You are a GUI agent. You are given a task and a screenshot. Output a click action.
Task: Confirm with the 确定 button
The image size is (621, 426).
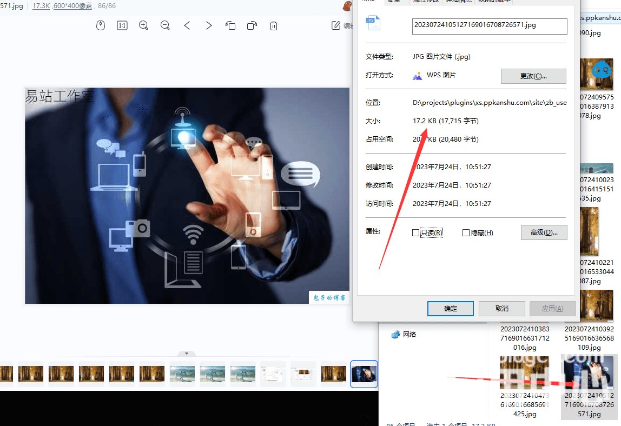[450, 308]
